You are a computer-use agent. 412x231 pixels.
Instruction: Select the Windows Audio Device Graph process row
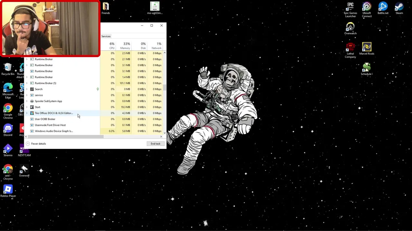pos(94,131)
